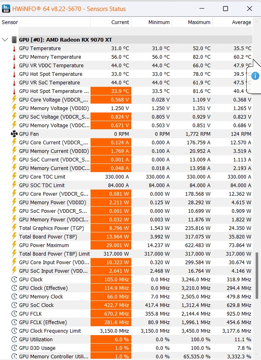The height and width of the screenshot is (360, 261).
Task: Click thermometer icon for GPU Memory Temperature
Action: [x=14, y=57]
